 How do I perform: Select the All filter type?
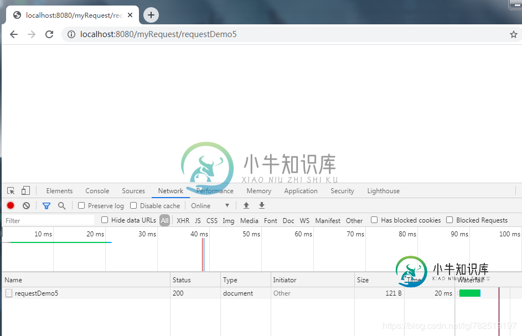[x=164, y=220]
